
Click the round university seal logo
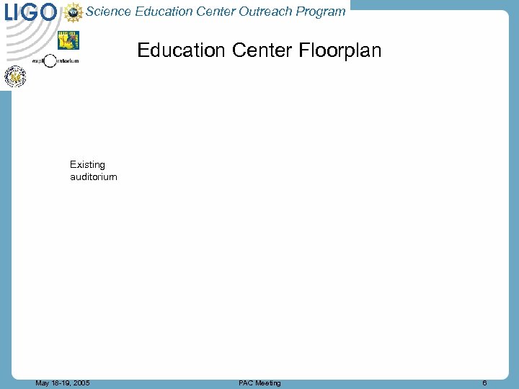click(15, 76)
